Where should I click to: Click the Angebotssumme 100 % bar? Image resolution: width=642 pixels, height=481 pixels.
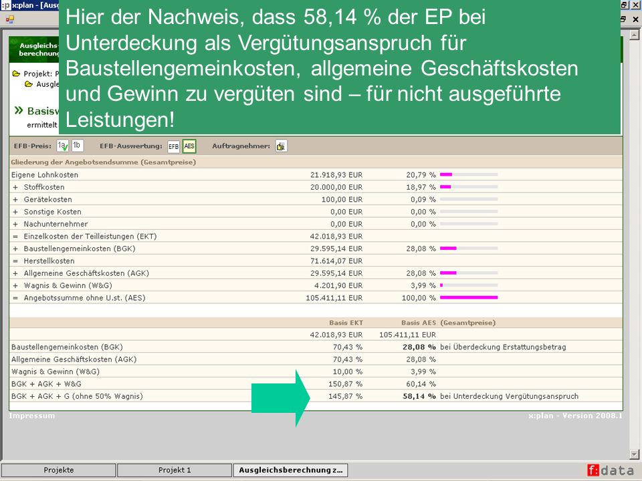click(469, 298)
